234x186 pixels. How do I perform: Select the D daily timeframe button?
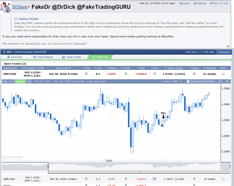[x=11, y=82]
